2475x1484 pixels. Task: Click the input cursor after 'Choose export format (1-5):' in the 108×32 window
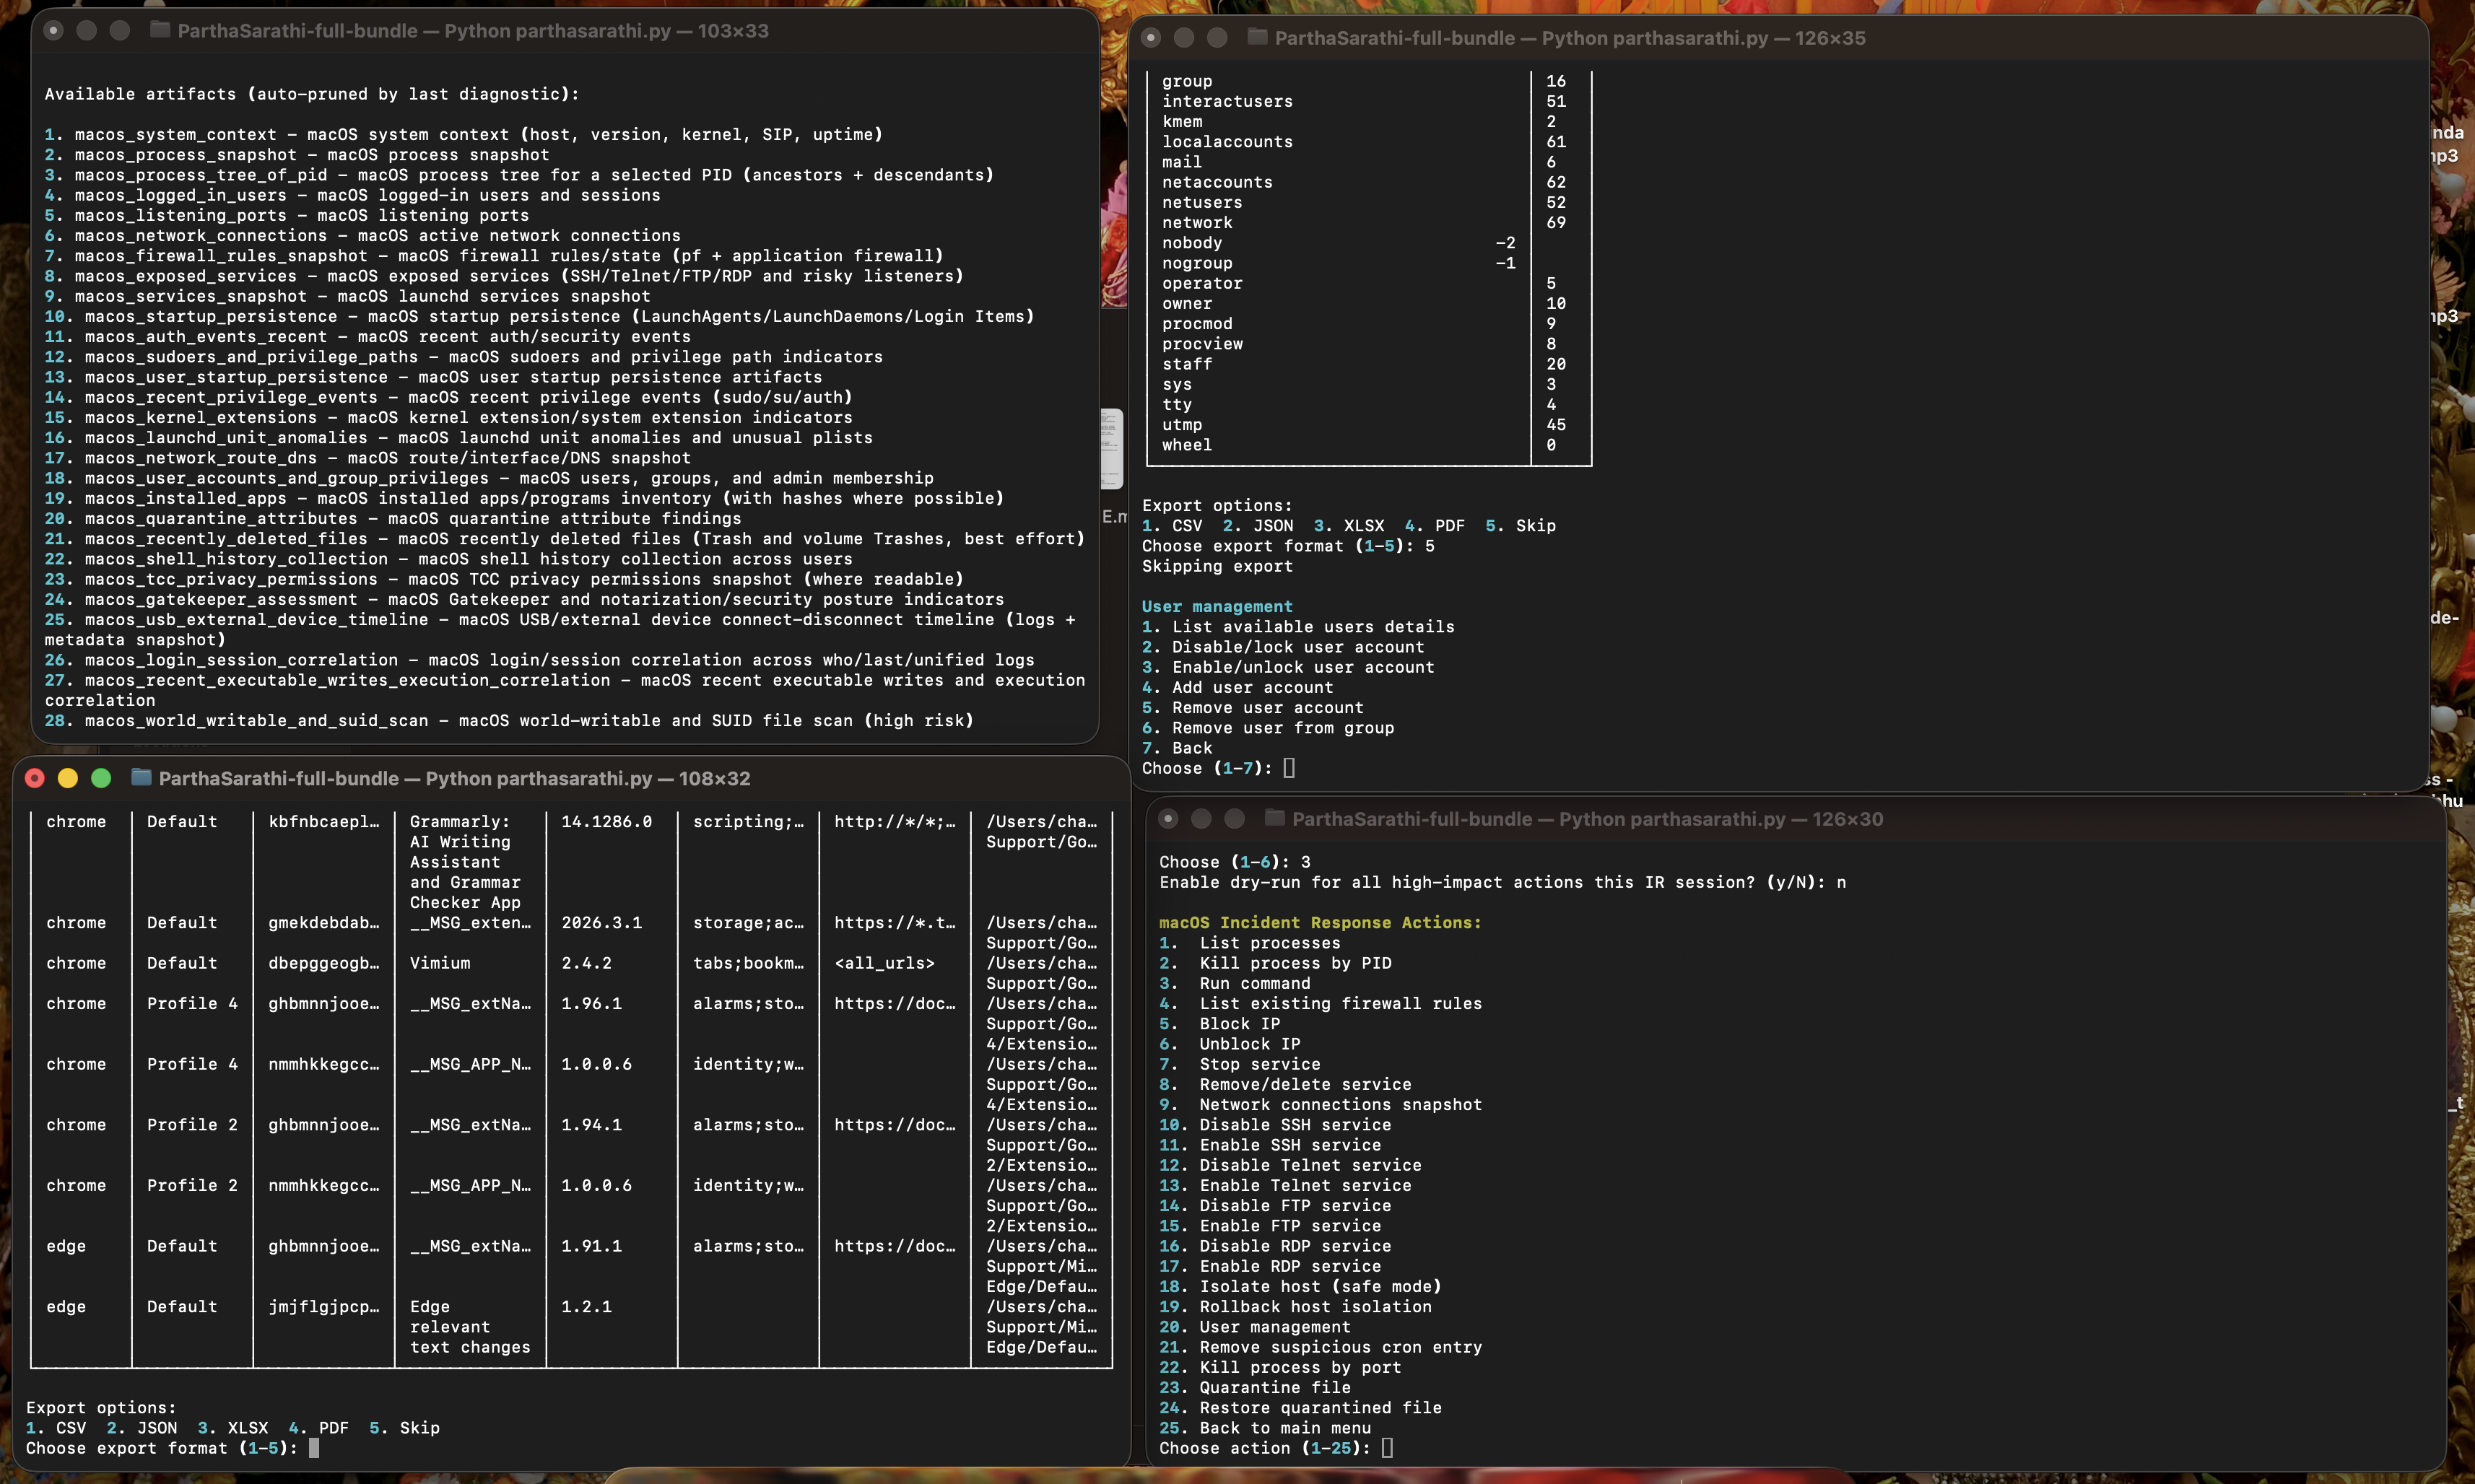coord(314,1447)
